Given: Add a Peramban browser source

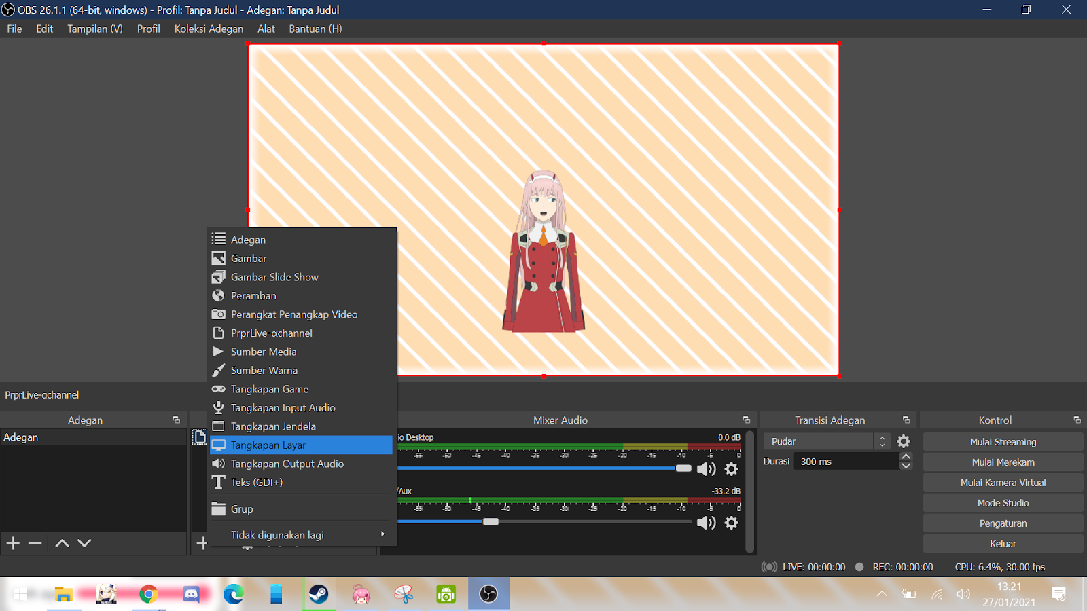Looking at the screenshot, I should [302, 296].
